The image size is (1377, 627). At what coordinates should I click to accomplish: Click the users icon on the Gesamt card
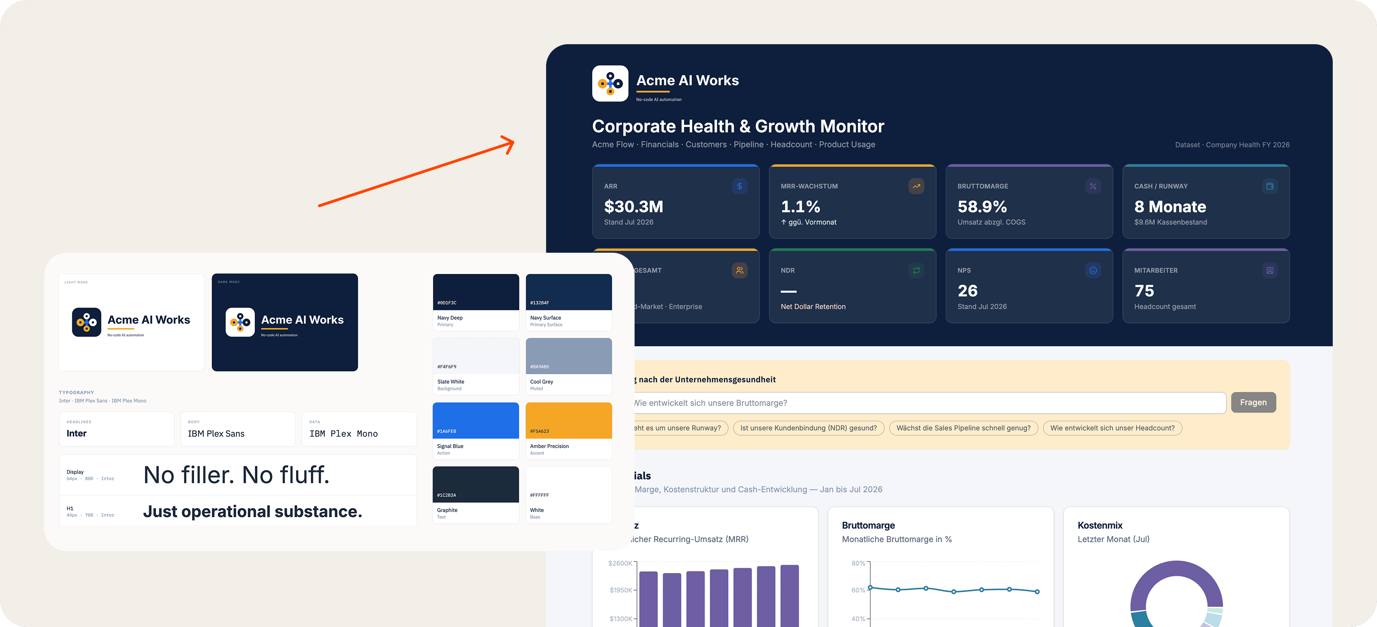739,270
